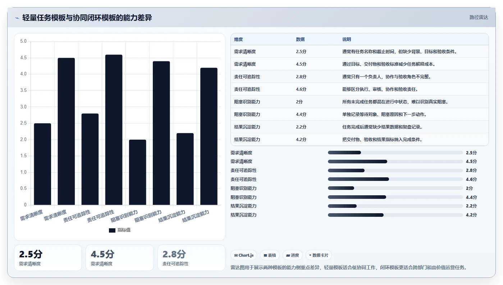
Task: Select the 进度 chip
Action: 293,255
